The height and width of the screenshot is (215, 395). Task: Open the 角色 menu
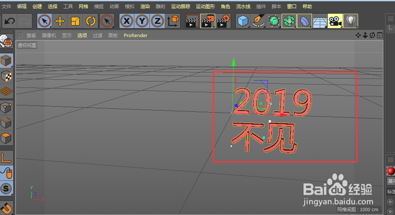point(226,6)
